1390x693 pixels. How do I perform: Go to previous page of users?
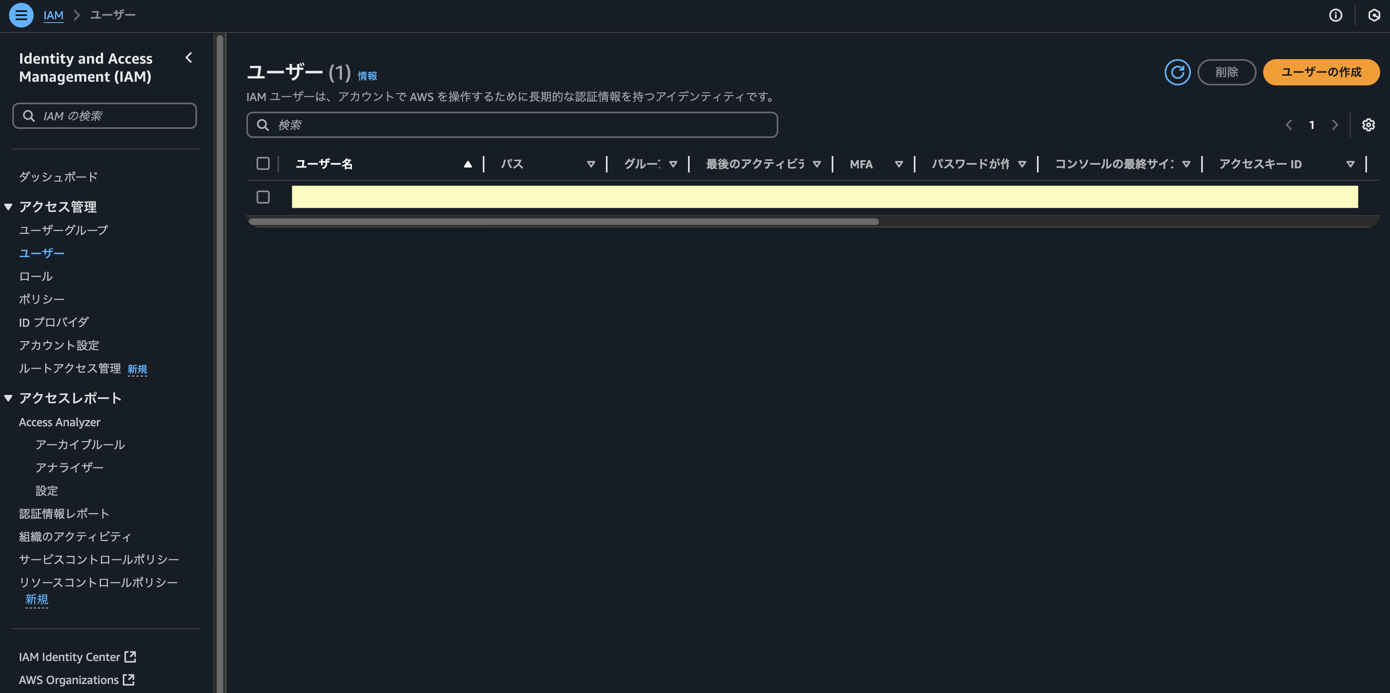pos(1289,125)
